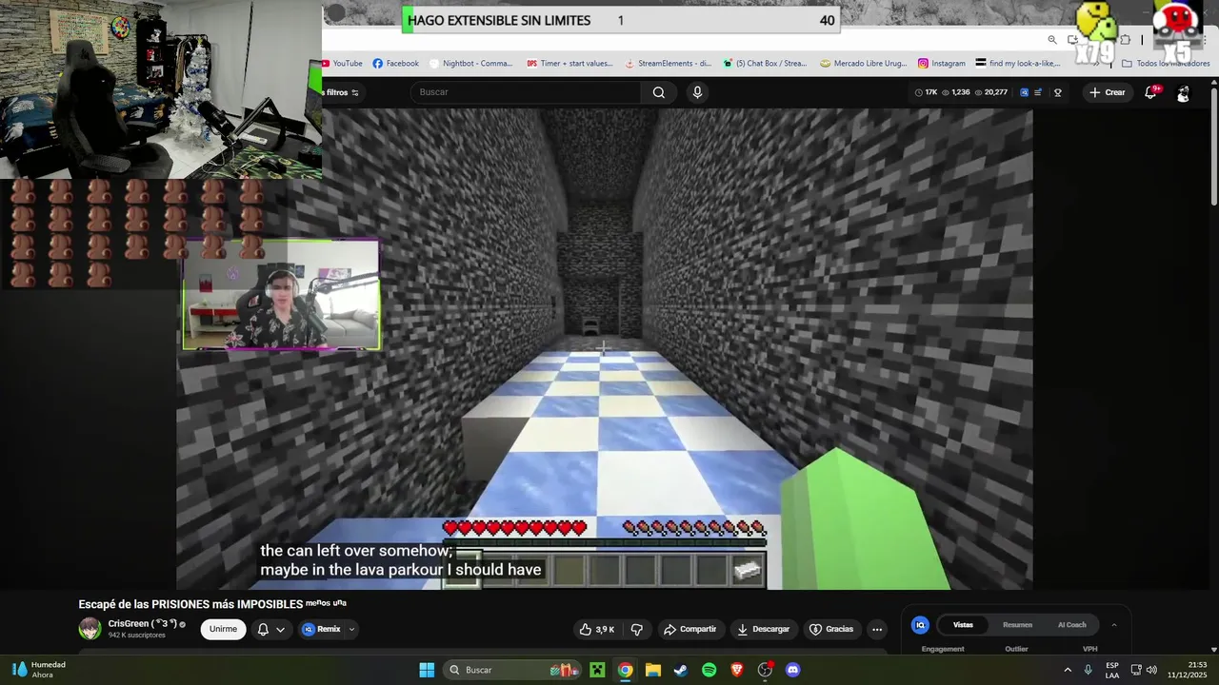Open Minecraft from the taskbar

click(597, 670)
